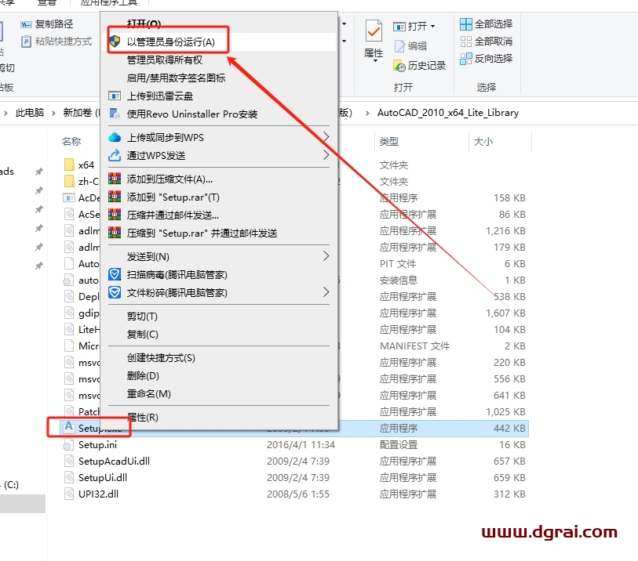Viewport: 638px width, 561px height.
Task: Click WinRAR icon for 添加到压缩文件(A)
Action: (x=115, y=179)
